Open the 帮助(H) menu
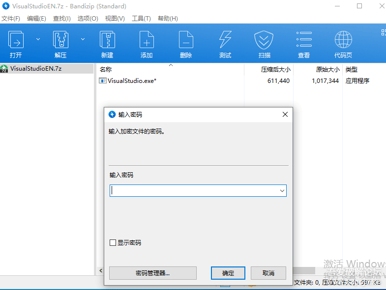This screenshot has height=290, width=386. pyautogui.click(x=168, y=19)
